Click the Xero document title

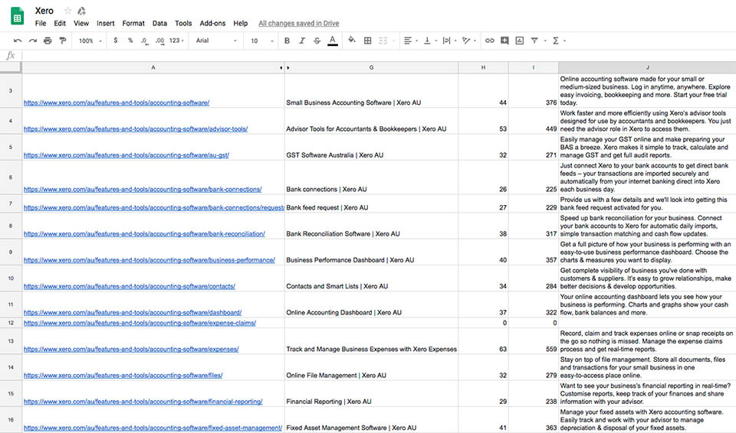click(44, 10)
